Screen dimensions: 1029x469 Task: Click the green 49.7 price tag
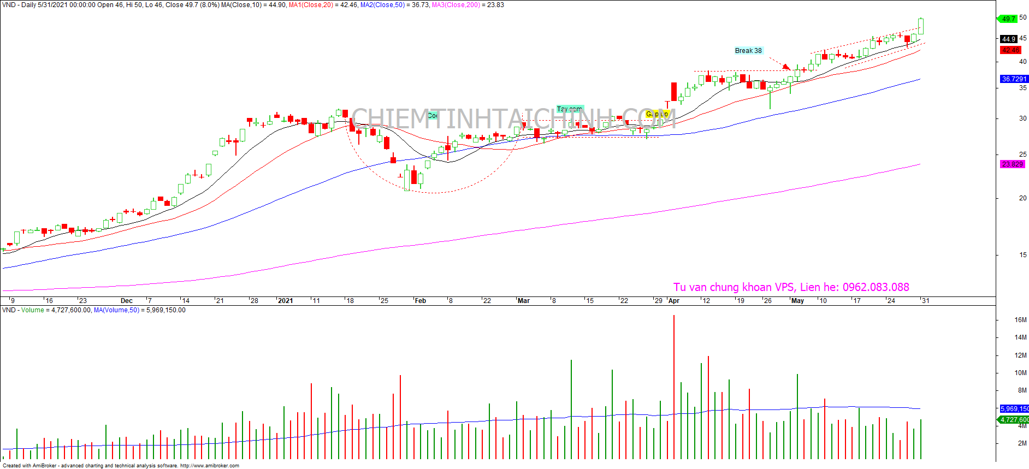[1008, 19]
